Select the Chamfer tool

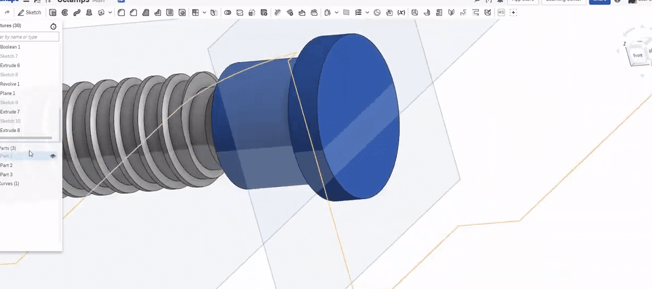pos(133,12)
